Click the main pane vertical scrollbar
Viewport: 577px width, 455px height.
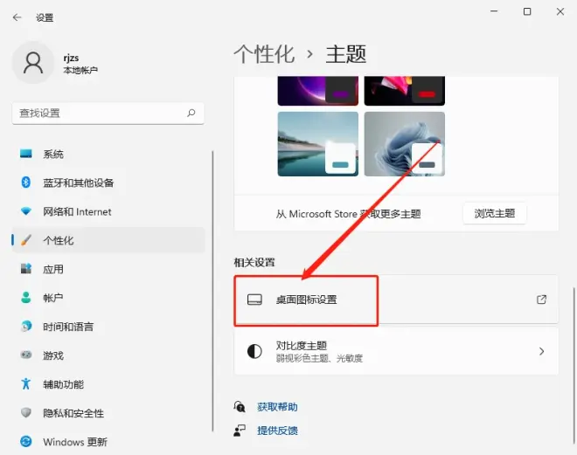(574, 365)
